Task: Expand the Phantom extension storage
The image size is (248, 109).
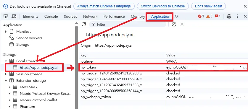Action: click(x=9, y=107)
